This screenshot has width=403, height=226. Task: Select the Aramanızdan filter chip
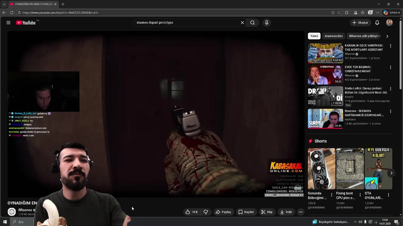point(333,36)
